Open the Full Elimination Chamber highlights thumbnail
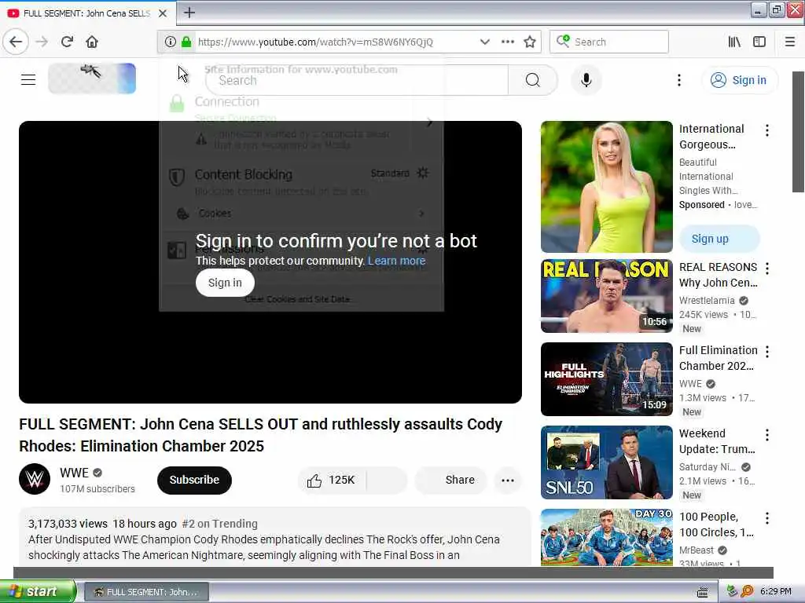The image size is (805, 603). point(606,379)
